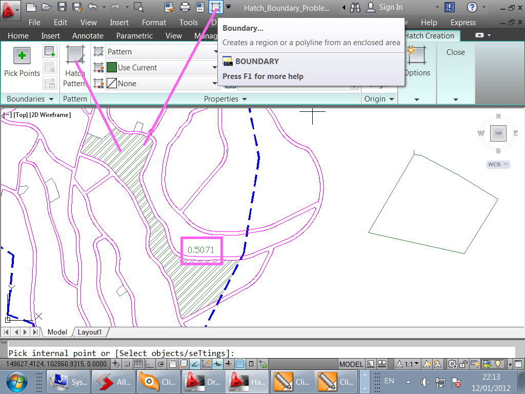Image resolution: width=525 pixels, height=394 pixels.
Task: Click the New drawing icon
Action: [x=31, y=7]
